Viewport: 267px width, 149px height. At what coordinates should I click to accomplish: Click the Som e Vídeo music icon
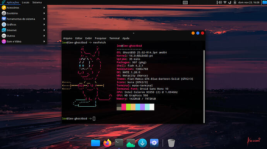(4, 41)
